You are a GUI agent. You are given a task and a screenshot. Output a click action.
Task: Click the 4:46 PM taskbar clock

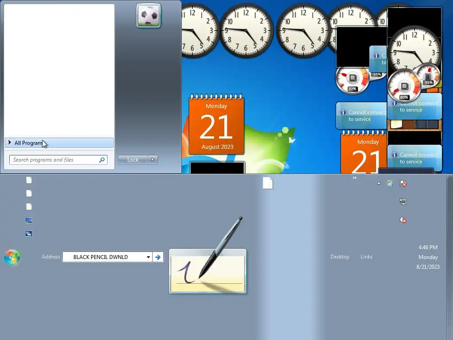[428, 247]
